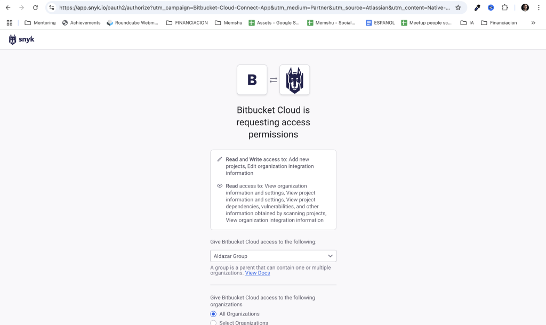
Task: Reload the page with the refresh icon
Action: pos(35,7)
